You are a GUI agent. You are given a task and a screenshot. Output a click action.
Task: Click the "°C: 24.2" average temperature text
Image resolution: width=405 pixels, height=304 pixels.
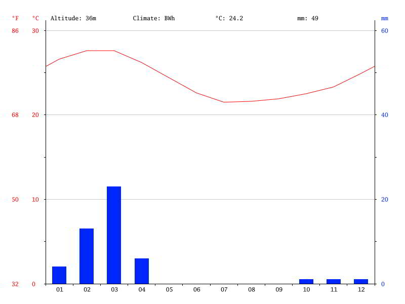tap(229, 18)
